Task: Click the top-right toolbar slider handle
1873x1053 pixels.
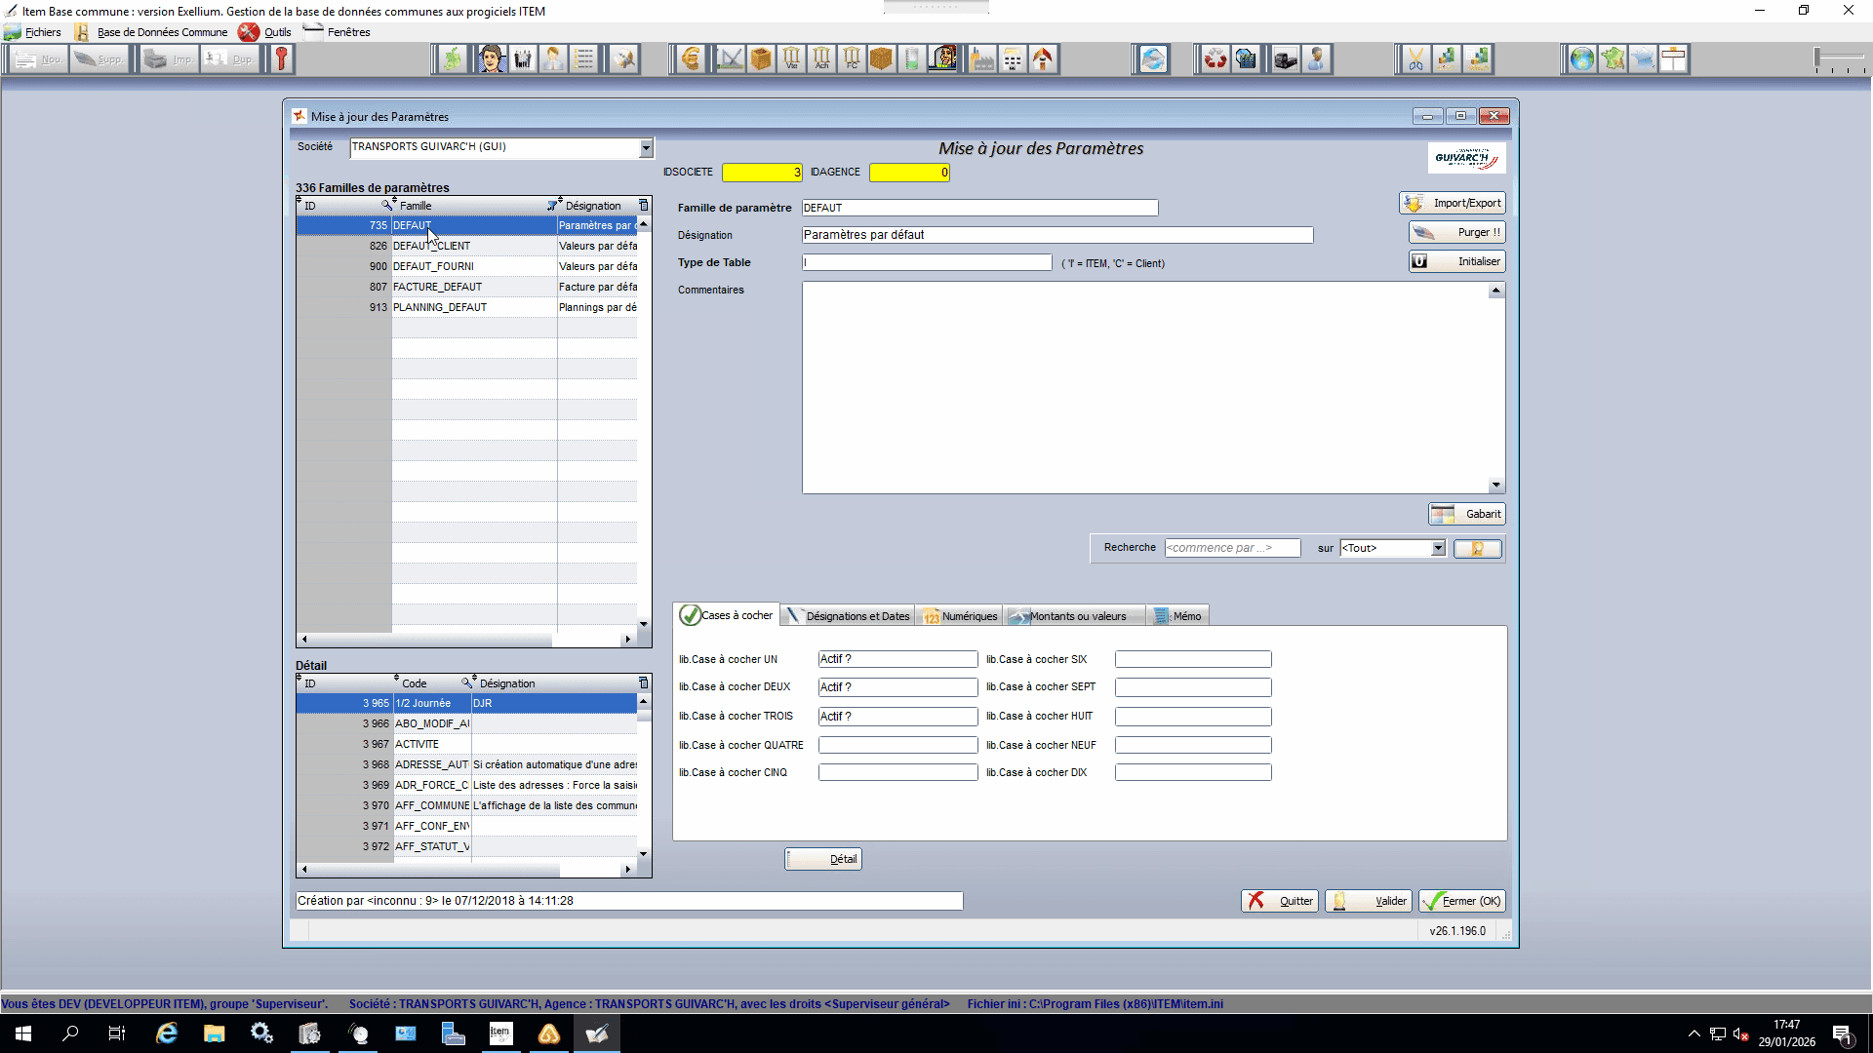Action: (x=1818, y=59)
